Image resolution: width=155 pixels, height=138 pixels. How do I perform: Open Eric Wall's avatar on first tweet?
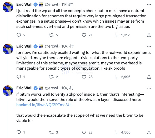click(x=8, y=7)
